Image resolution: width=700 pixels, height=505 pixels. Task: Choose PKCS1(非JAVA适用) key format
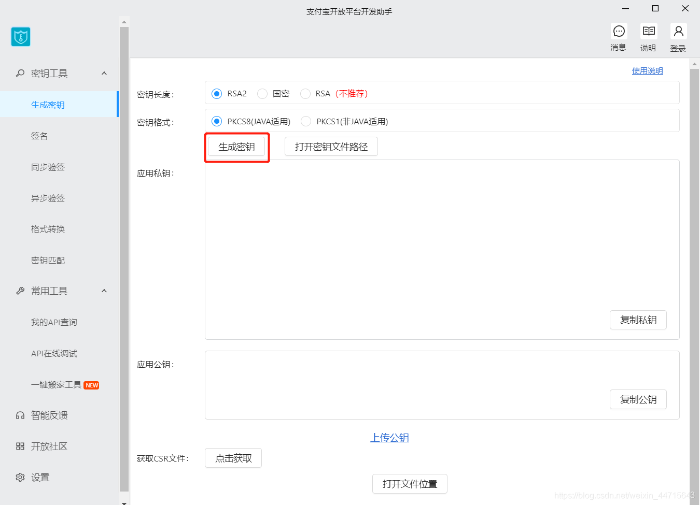(x=306, y=121)
